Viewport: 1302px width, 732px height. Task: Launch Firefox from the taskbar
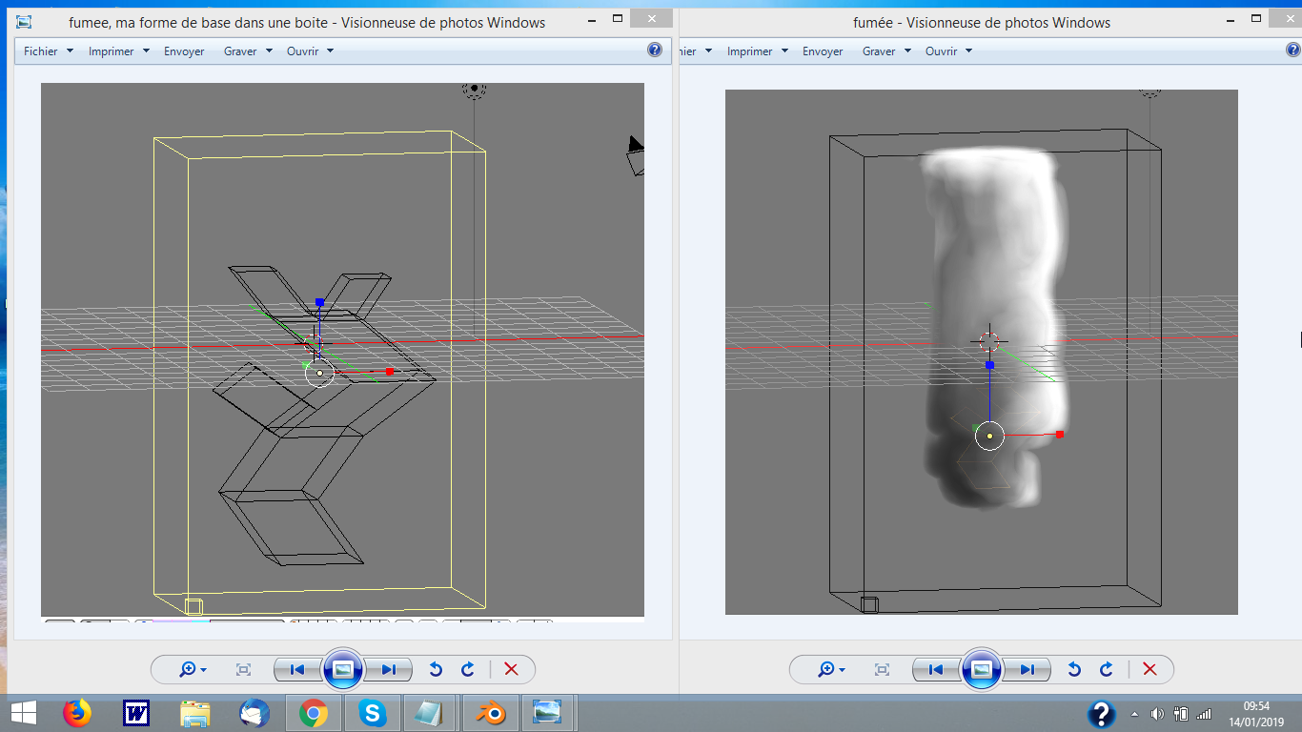76,713
